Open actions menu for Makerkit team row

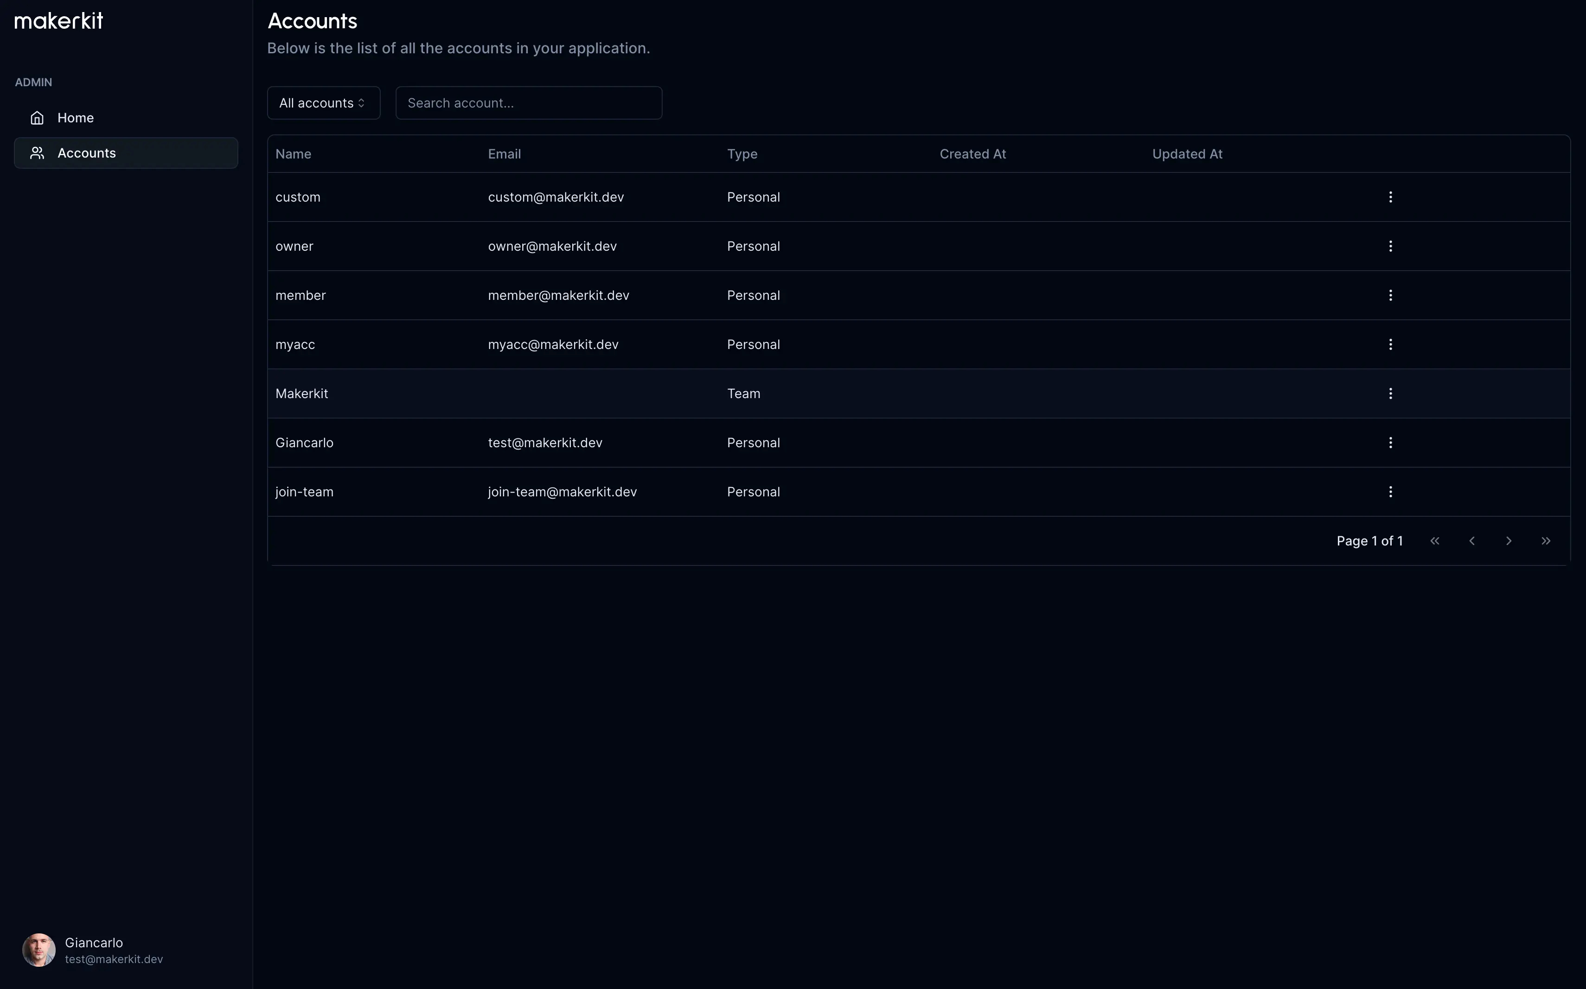click(1390, 393)
